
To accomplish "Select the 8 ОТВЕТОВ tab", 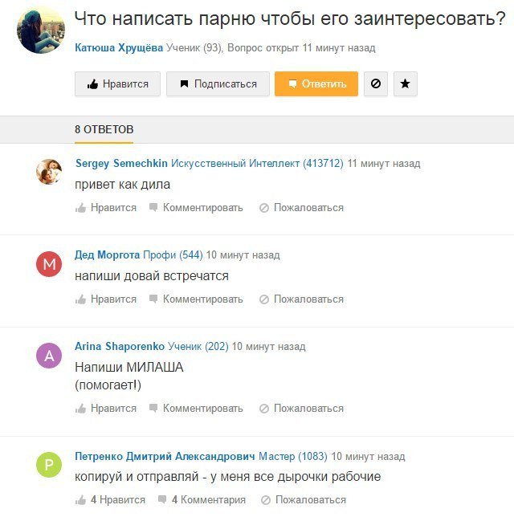I will [x=104, y=129].
